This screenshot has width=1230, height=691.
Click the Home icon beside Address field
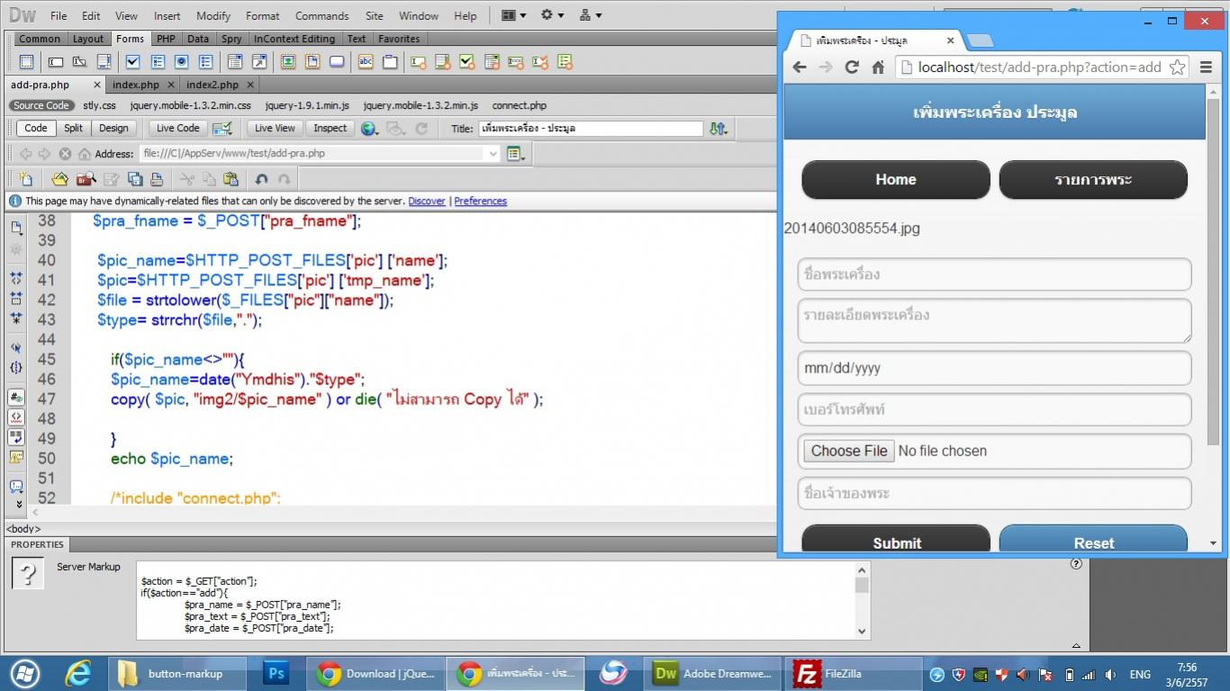click(x=85, y=154)
